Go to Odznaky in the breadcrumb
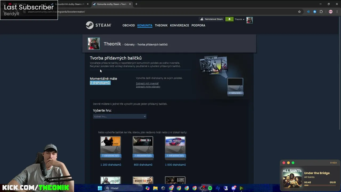Viewport: 341px width, 192px height. click(x=129, y=45)
